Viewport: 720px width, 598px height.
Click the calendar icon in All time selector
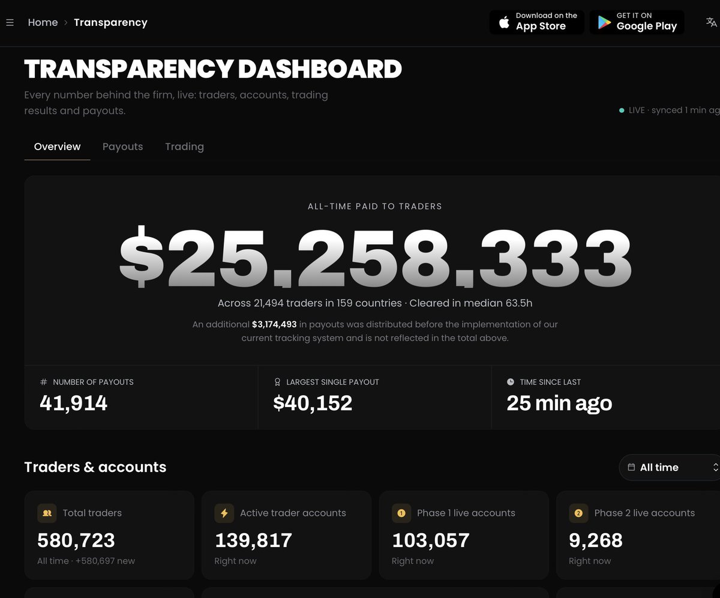click(x=631, y=467)
